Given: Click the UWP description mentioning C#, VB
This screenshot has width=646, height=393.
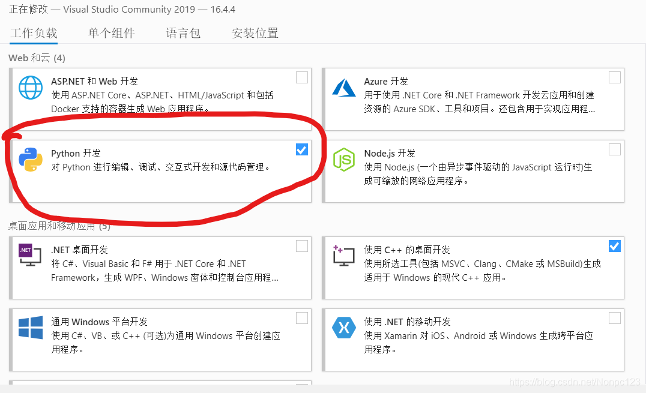Looking at the screenshot, I should click(x=166, y=343).
